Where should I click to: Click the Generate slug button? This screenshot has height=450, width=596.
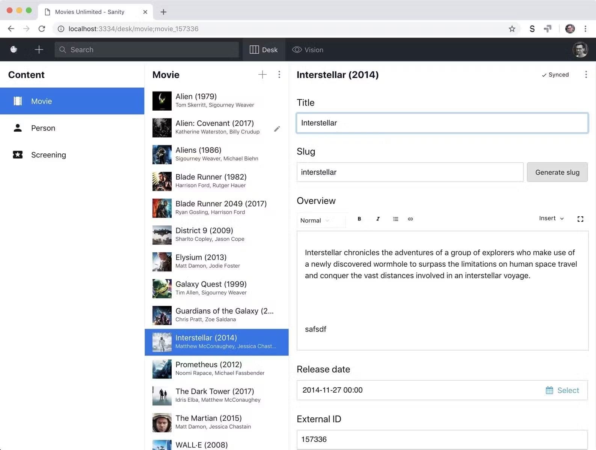coord(557,172)
